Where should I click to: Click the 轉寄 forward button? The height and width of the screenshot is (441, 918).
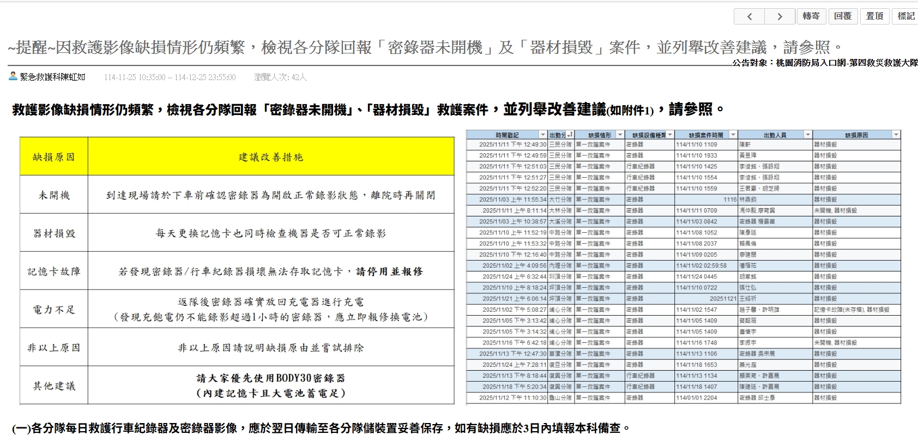point(811,16)
